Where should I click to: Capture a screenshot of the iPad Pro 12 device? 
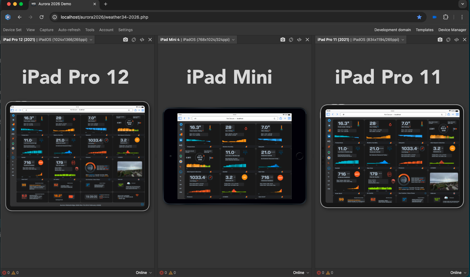tap(125, 39)
